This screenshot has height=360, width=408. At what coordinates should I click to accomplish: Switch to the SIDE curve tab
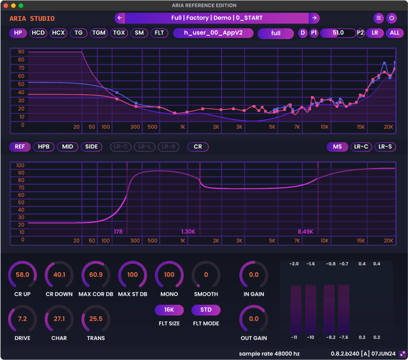(92, 147)
